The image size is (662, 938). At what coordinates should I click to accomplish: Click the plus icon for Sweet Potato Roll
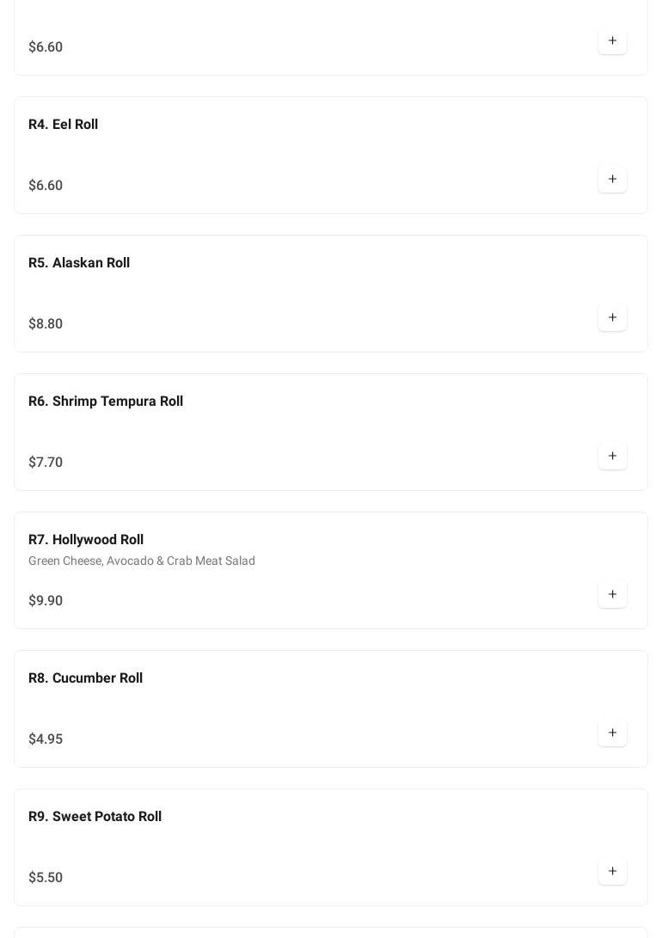612,872
